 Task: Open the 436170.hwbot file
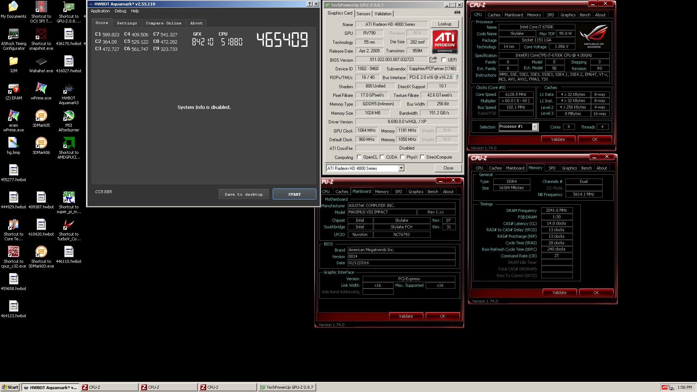[69, 37]
